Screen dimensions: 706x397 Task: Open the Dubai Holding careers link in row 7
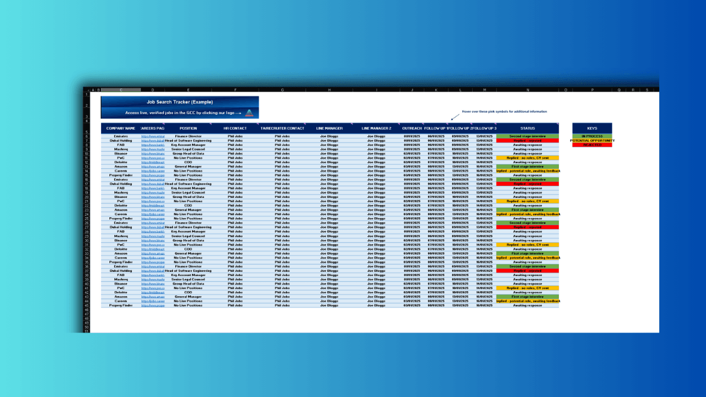[153, 141]
